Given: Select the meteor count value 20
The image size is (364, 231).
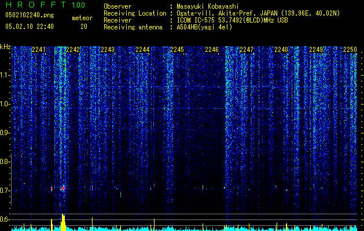Looking at the screenshot, I should pos(84,27).
